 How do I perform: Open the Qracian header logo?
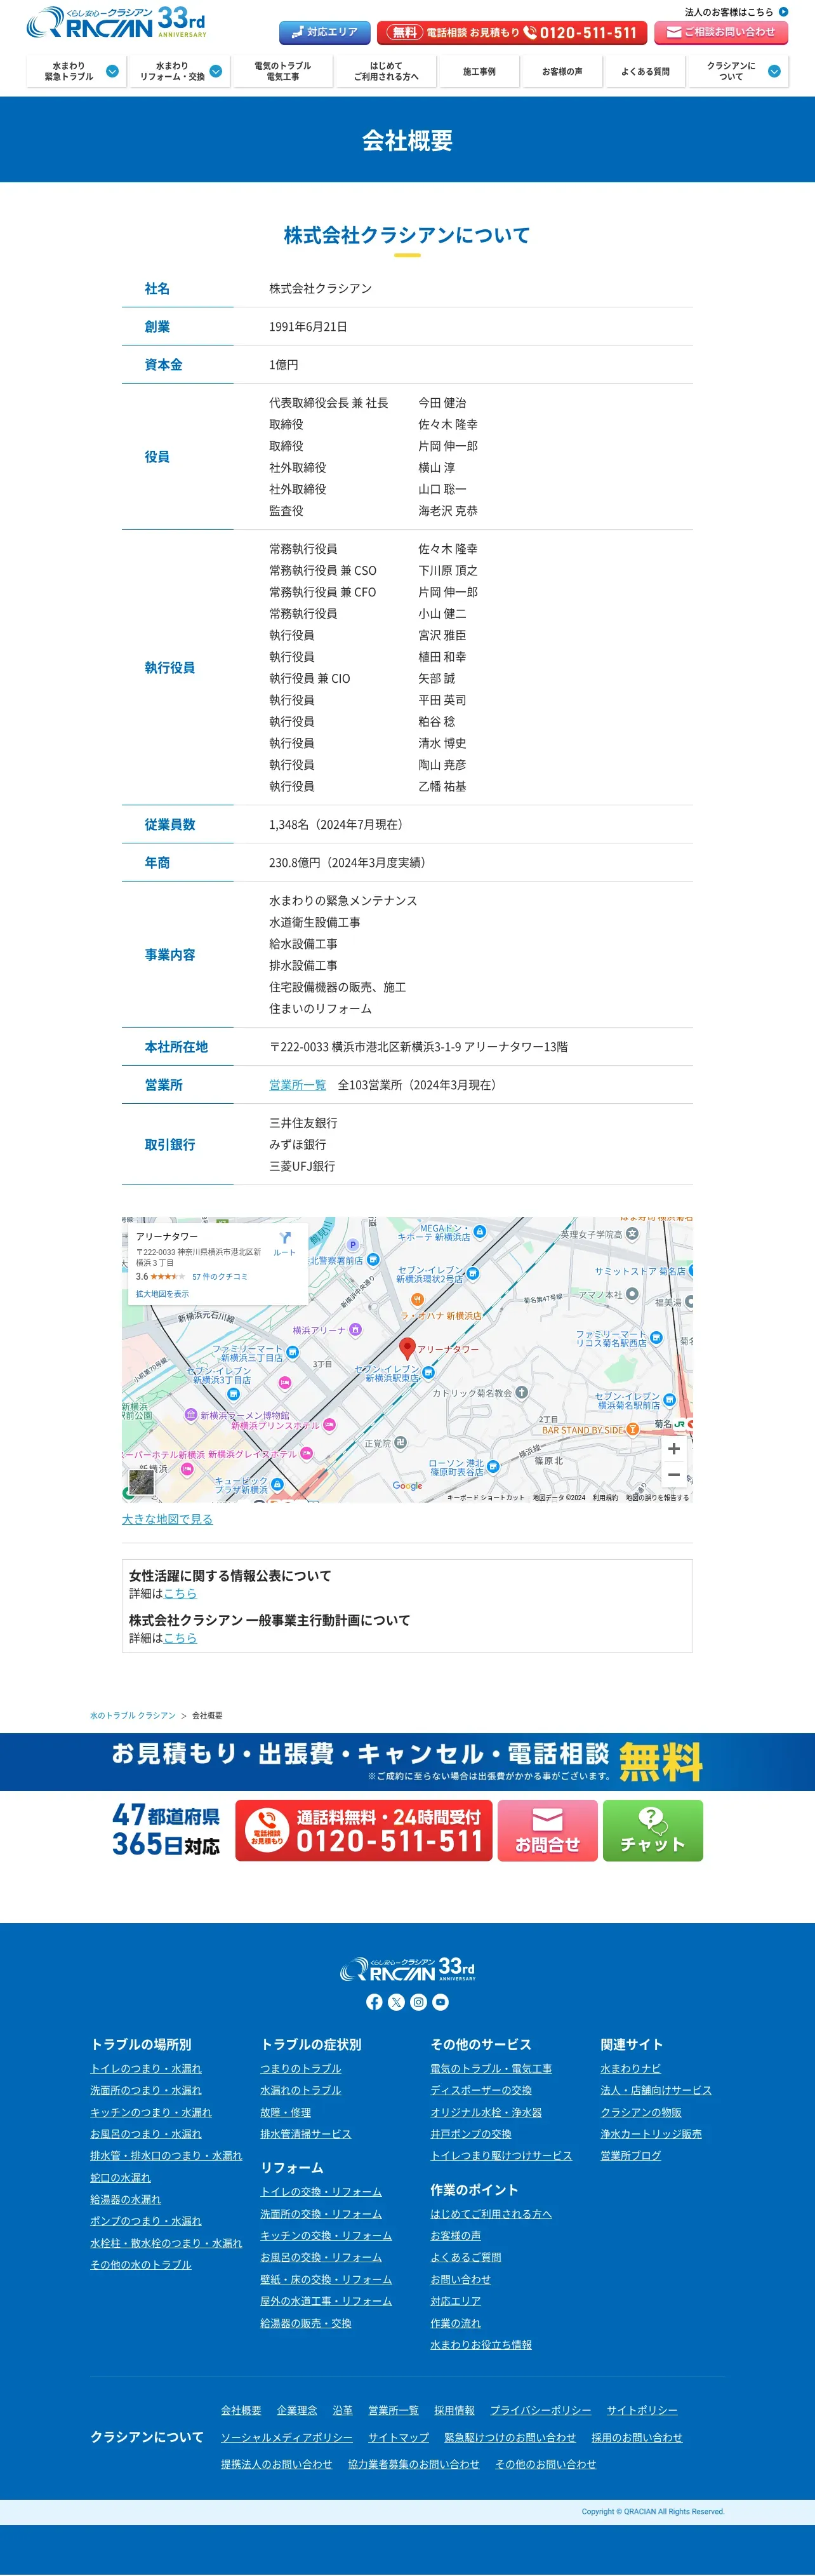(x=116, y=22)
